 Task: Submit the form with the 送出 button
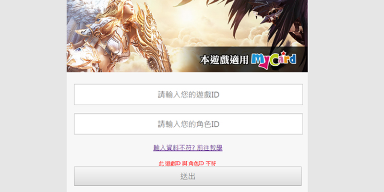tap(188, 176)
